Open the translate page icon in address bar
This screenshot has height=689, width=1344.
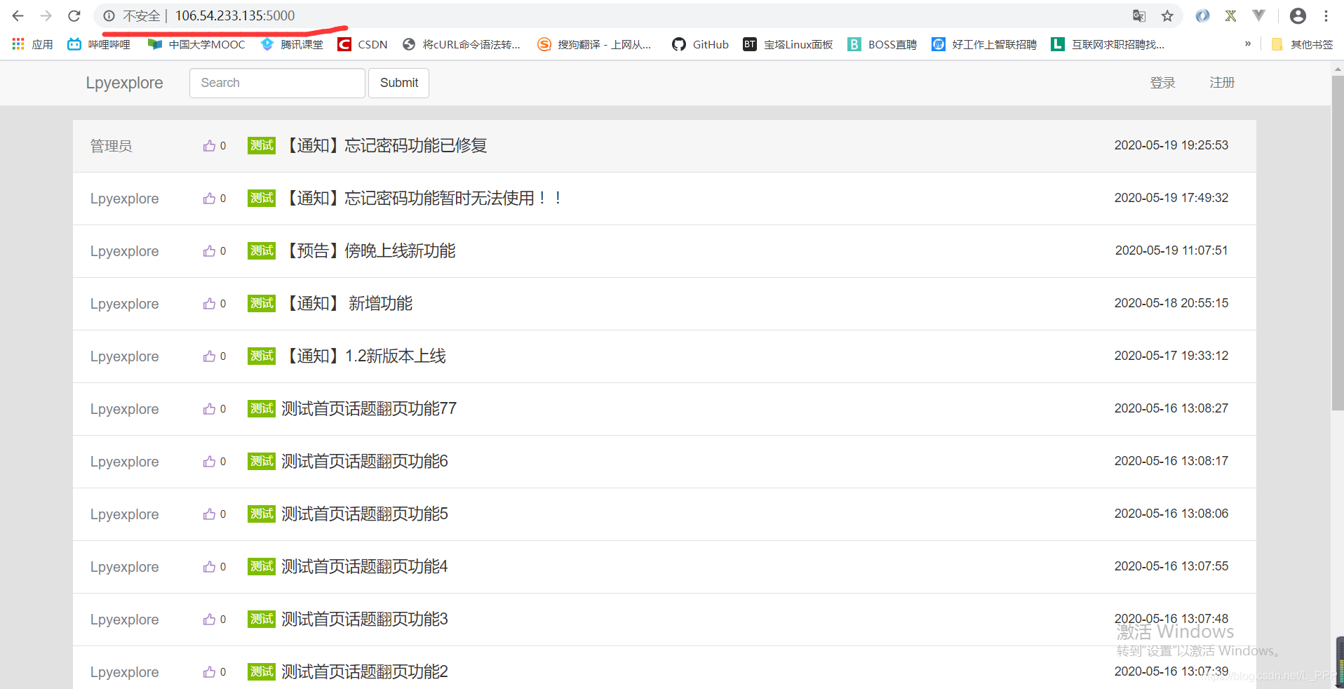point(1139,15)
